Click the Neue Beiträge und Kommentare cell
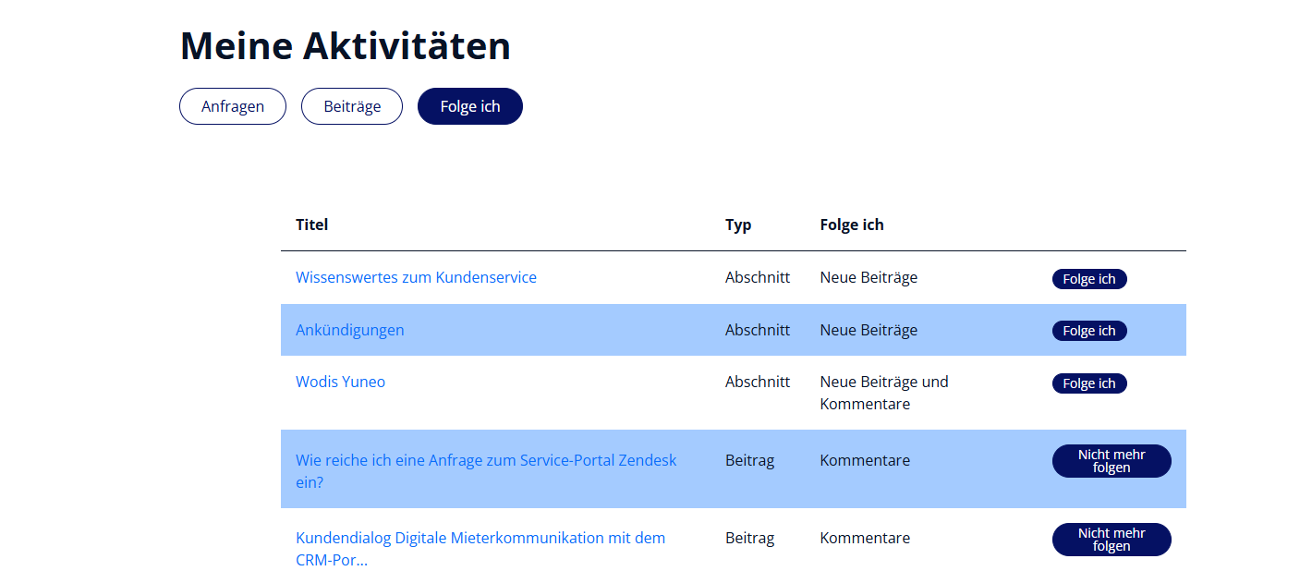The image size is (1312, 571). coord(883,393)
